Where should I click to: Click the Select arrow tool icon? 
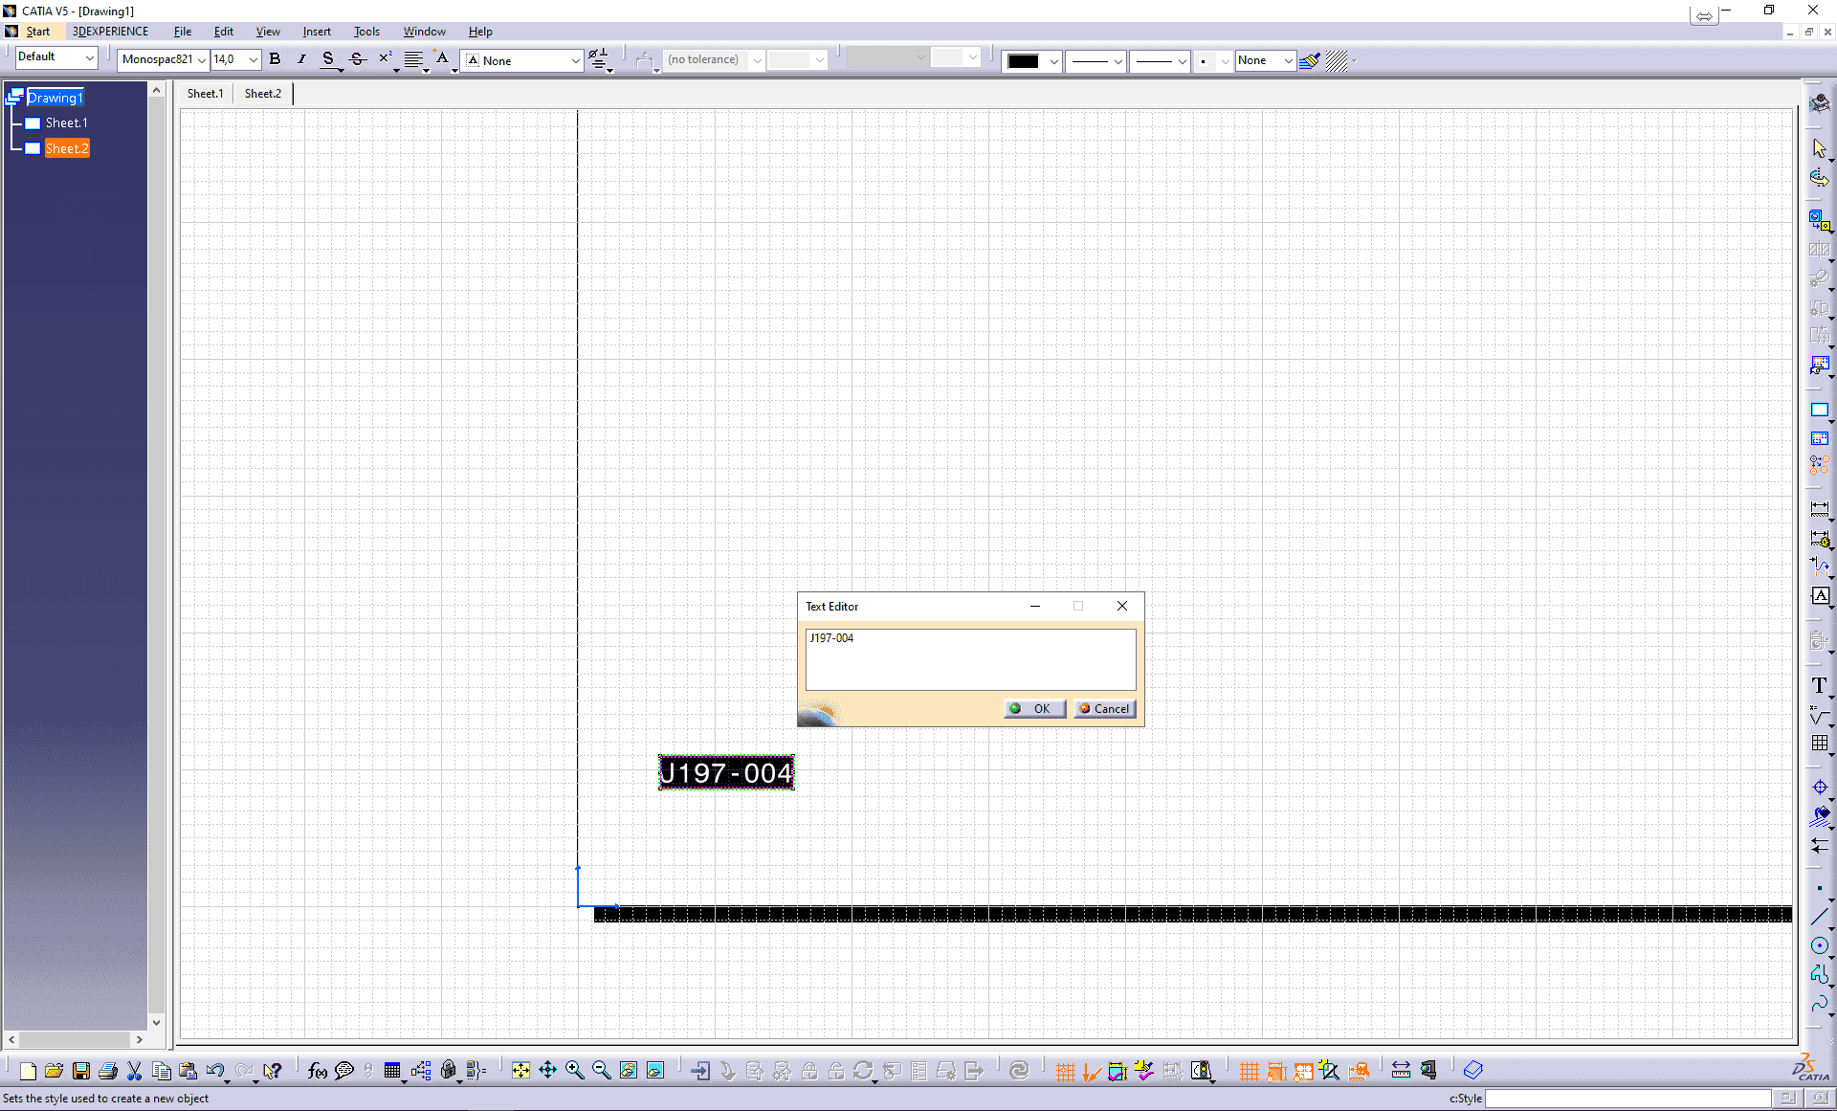[x=1820, y=148]
